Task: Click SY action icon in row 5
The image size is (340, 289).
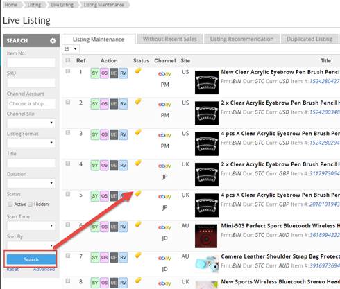Action: (x=95, y=196)
